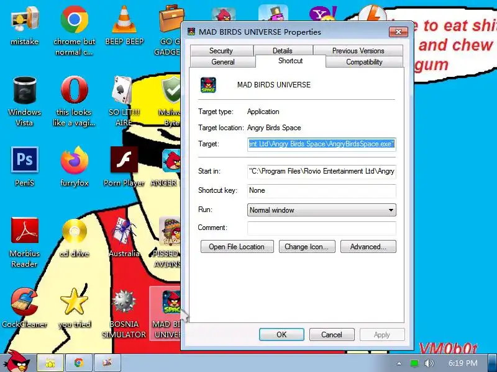Select the Shortcut tab
This screenshot has height=372, width=497.
(x=290, y=61)
